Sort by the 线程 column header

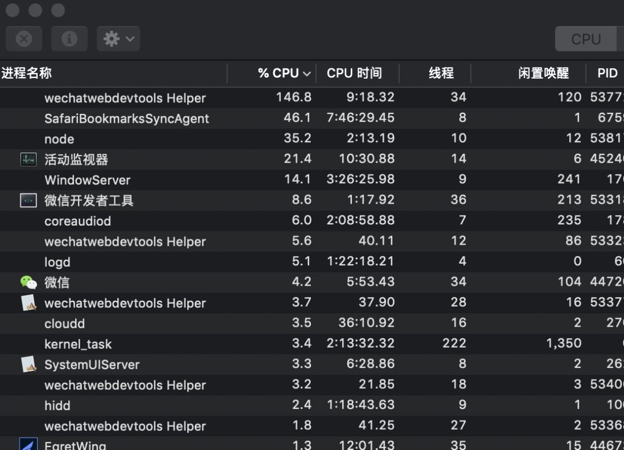[441, 73]
